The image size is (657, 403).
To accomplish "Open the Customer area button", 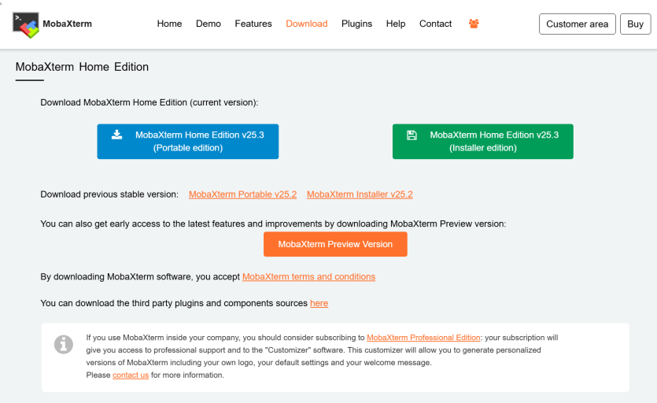I will tap(577, 24).
